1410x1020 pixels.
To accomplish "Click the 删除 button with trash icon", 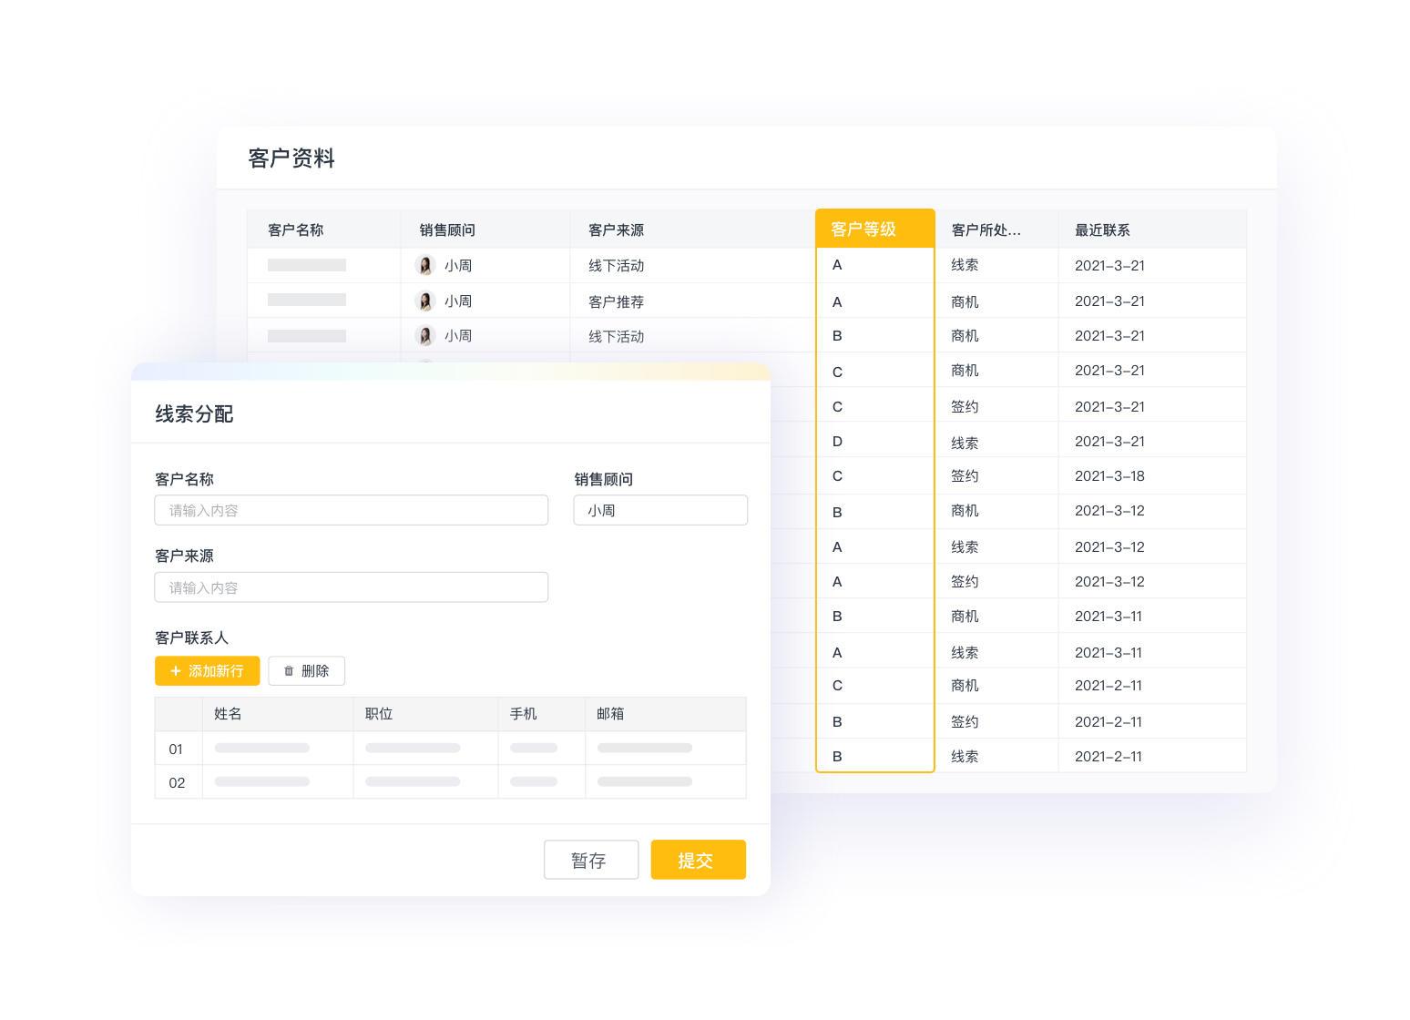I will tap(306, 670).
